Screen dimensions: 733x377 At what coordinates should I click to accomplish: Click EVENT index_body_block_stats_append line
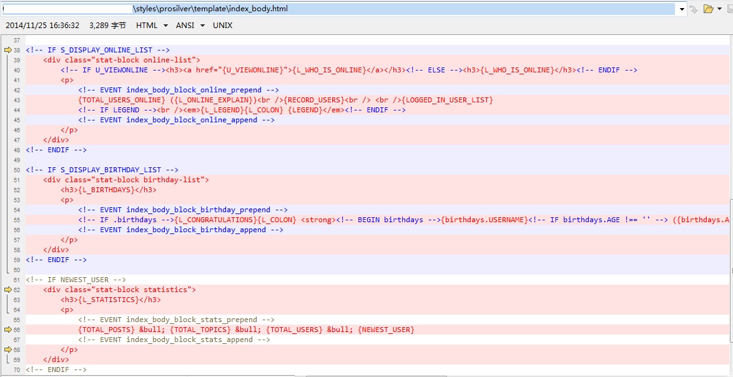click(174, 340)
